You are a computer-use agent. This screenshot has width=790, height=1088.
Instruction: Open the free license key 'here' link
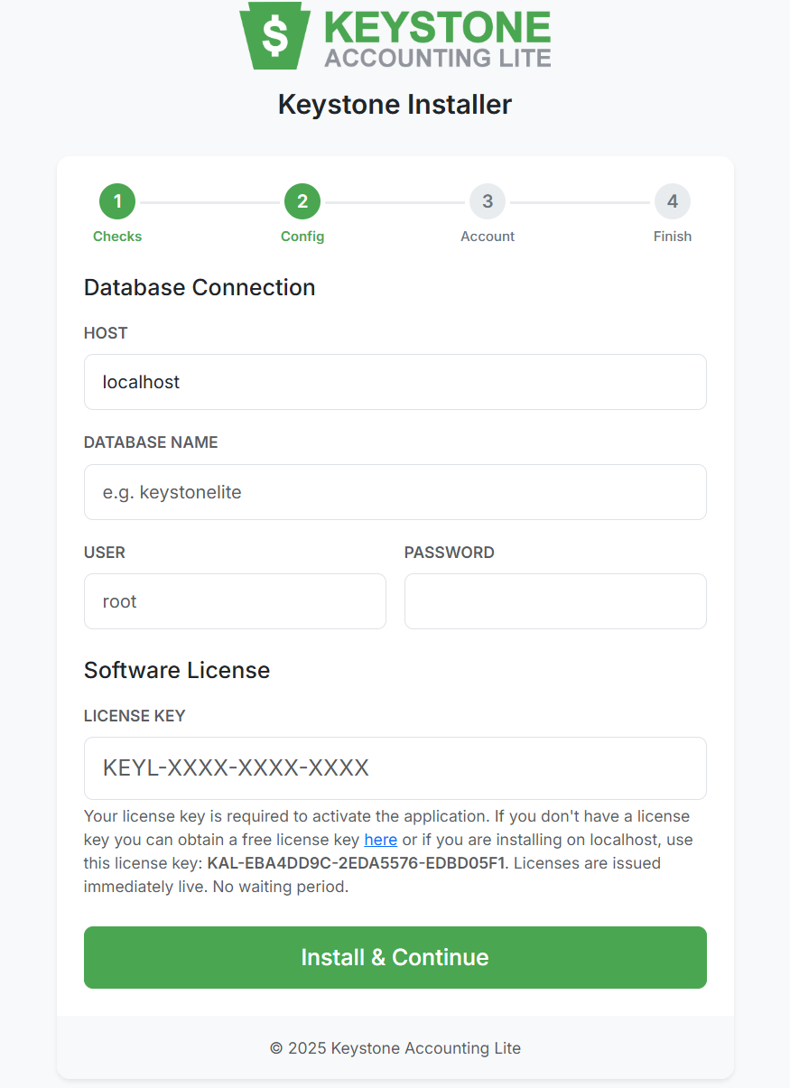click(380, 840)
